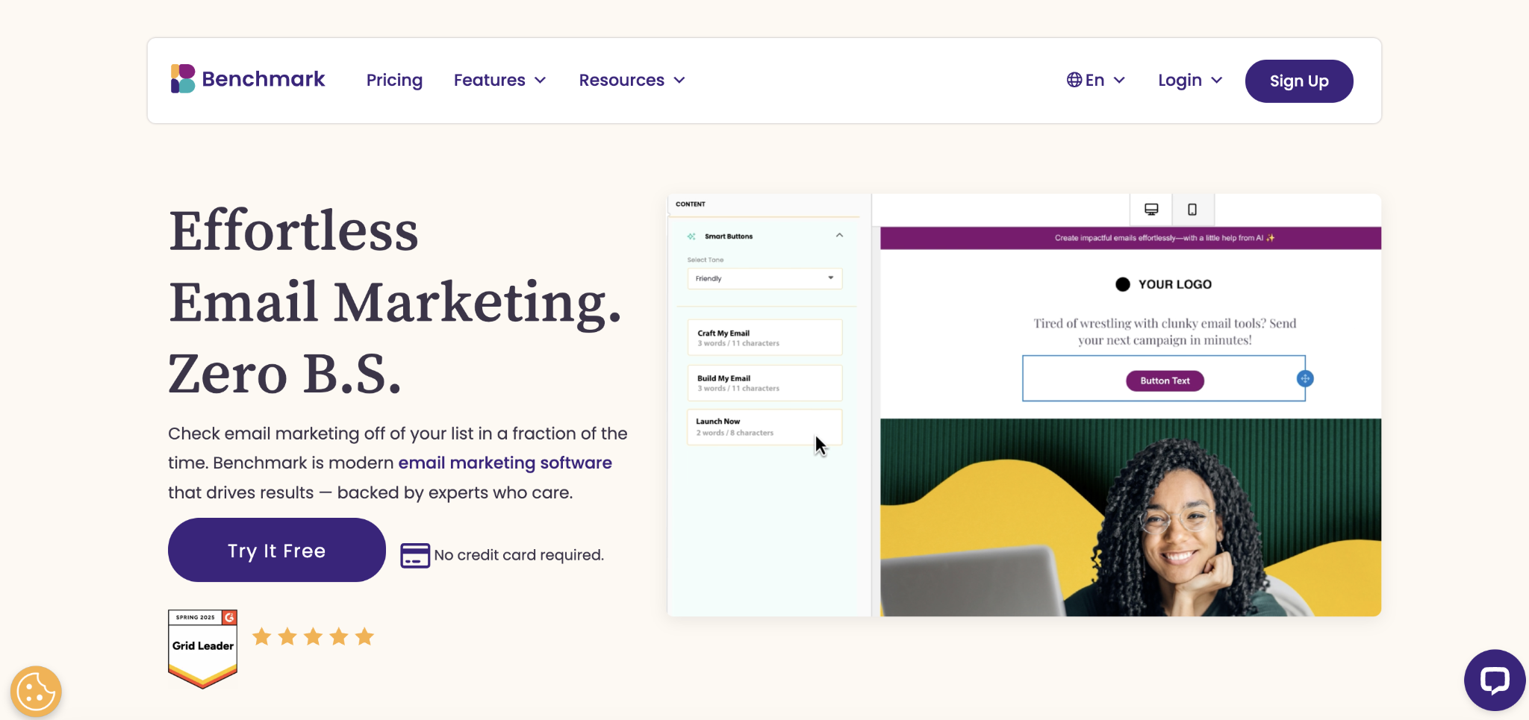This screenshot has height=720, width=1529.
Task: Open the language globe icon
Action: [x=1075, y=79]
